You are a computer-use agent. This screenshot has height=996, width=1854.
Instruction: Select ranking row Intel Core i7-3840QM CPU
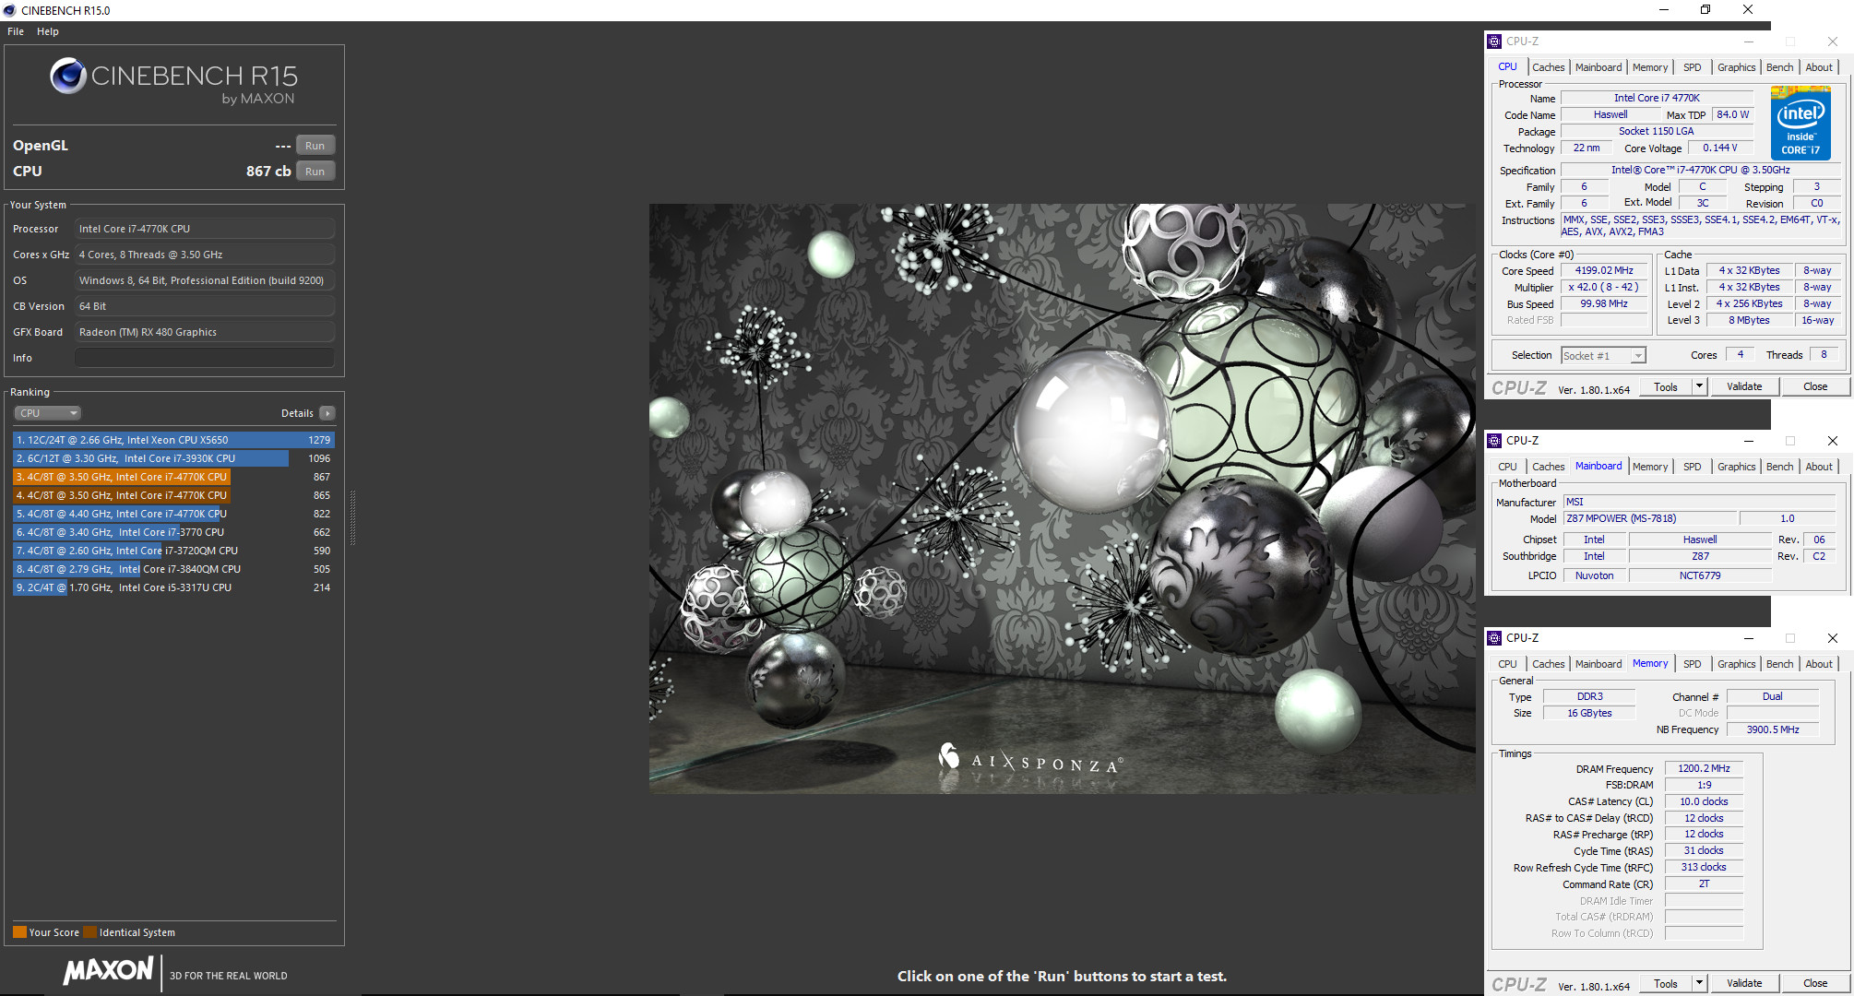[173, 569]
